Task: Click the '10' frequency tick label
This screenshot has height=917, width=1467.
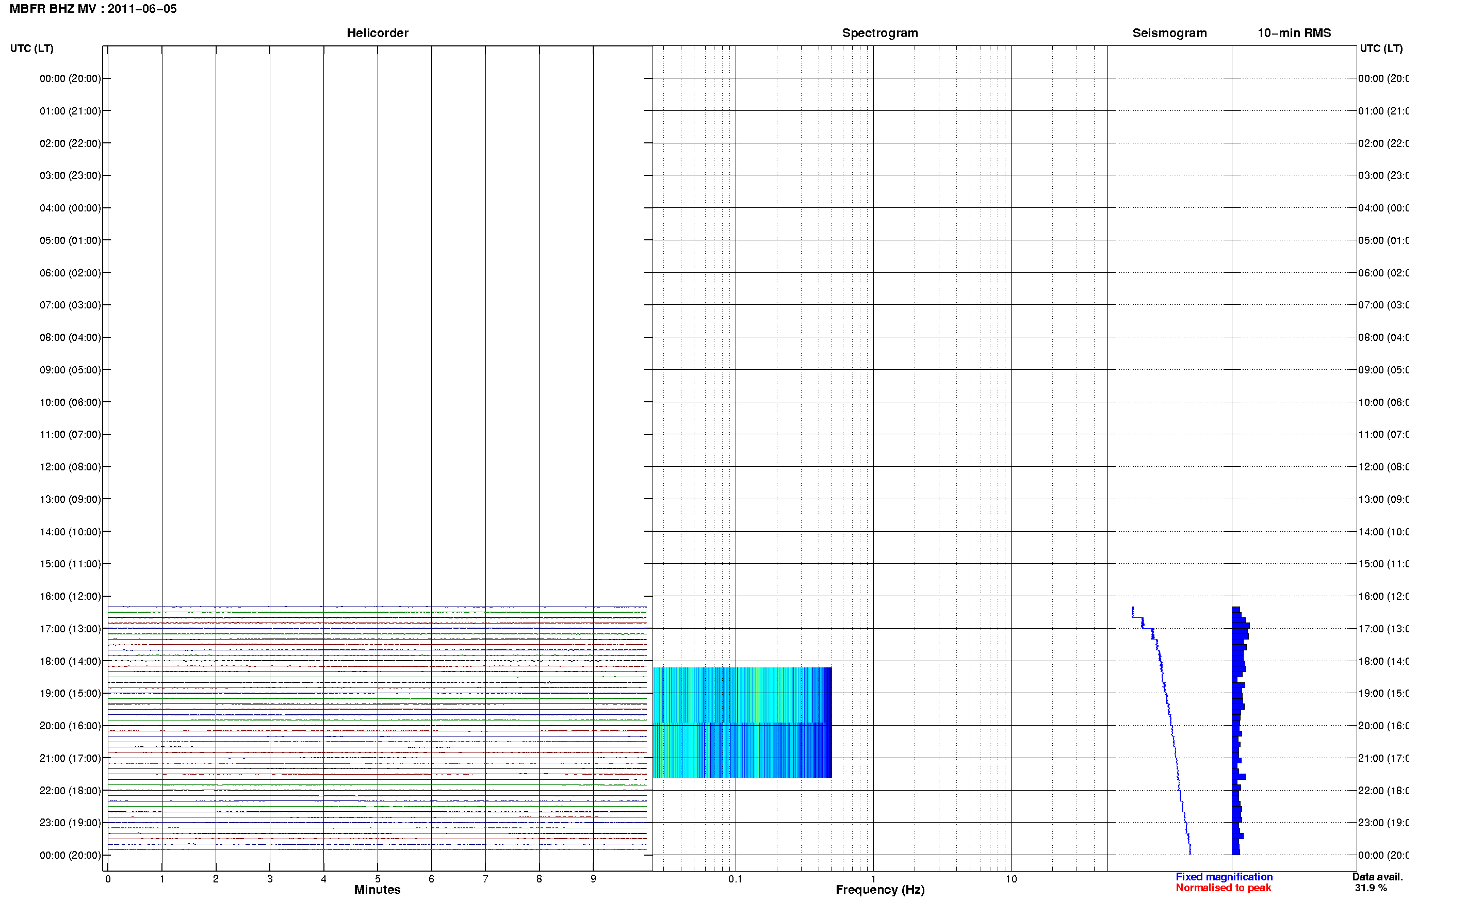Action: click(x=1011, y=879)
